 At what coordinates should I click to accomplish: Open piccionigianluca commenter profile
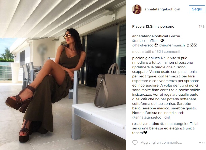coord(146,58)
